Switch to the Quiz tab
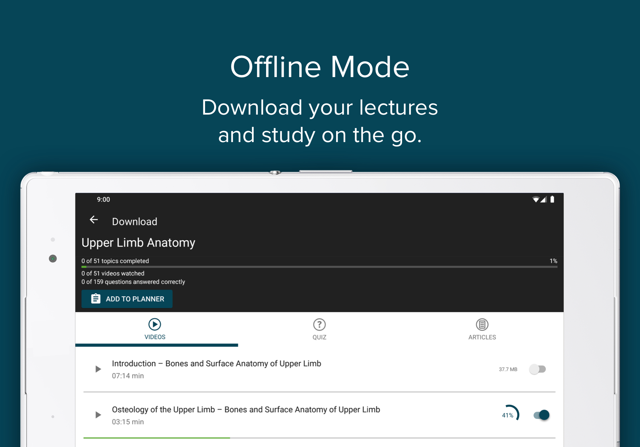This screenshot has height=447, width=640. [x=319, y=329]
